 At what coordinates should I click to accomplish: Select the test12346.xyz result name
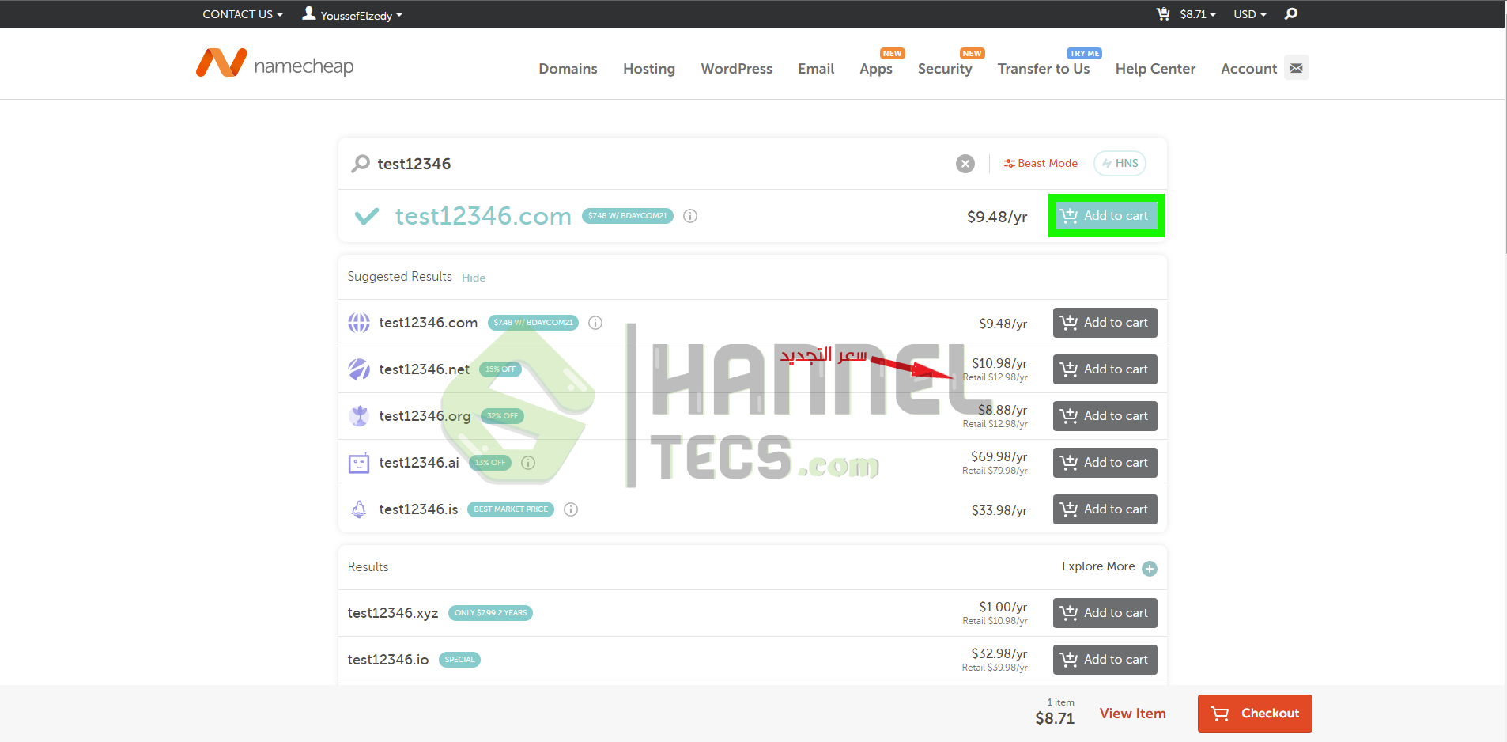pos(393,613)
